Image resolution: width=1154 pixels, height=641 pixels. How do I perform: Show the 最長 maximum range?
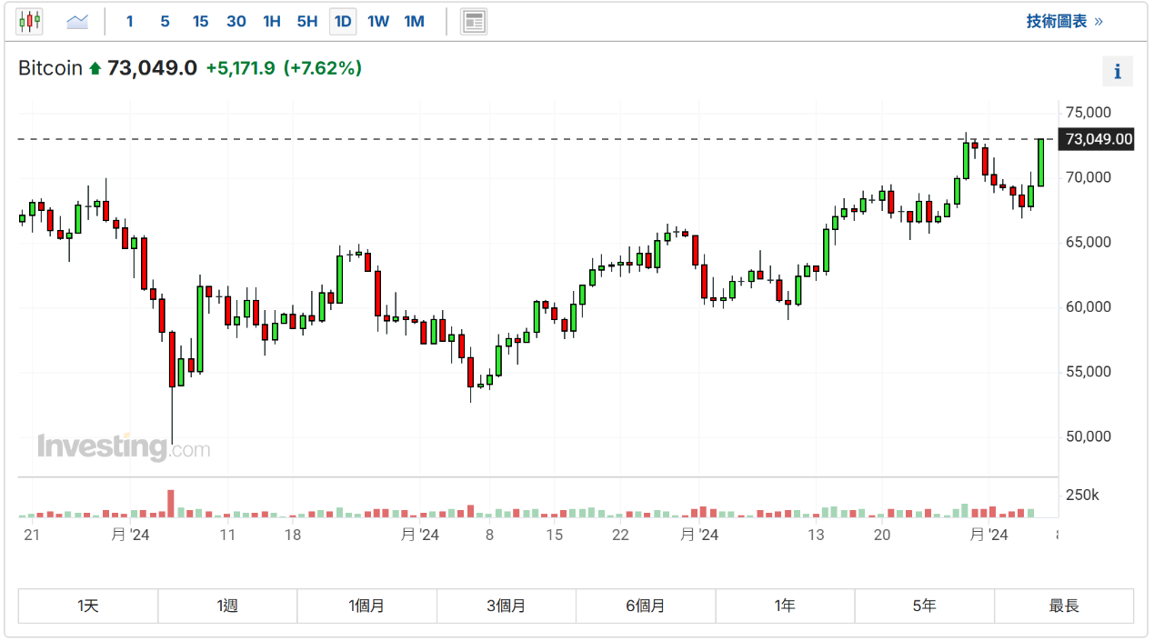[1063, 606]
